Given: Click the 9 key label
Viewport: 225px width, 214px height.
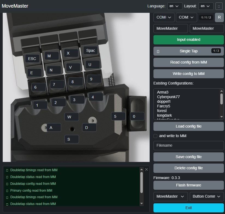Looking at the screenshot, I should coord(94,79).
